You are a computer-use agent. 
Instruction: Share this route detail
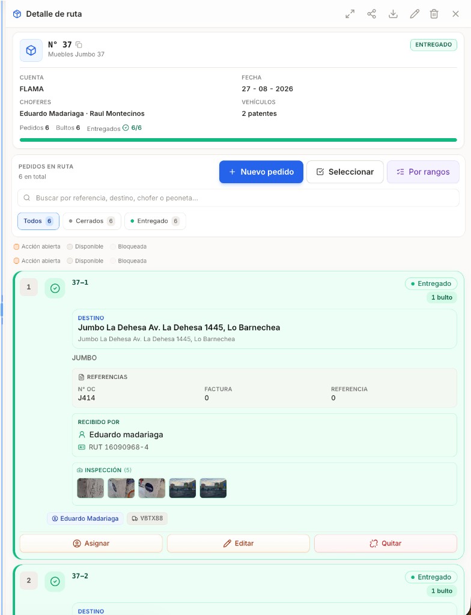(x=371, y=14)
